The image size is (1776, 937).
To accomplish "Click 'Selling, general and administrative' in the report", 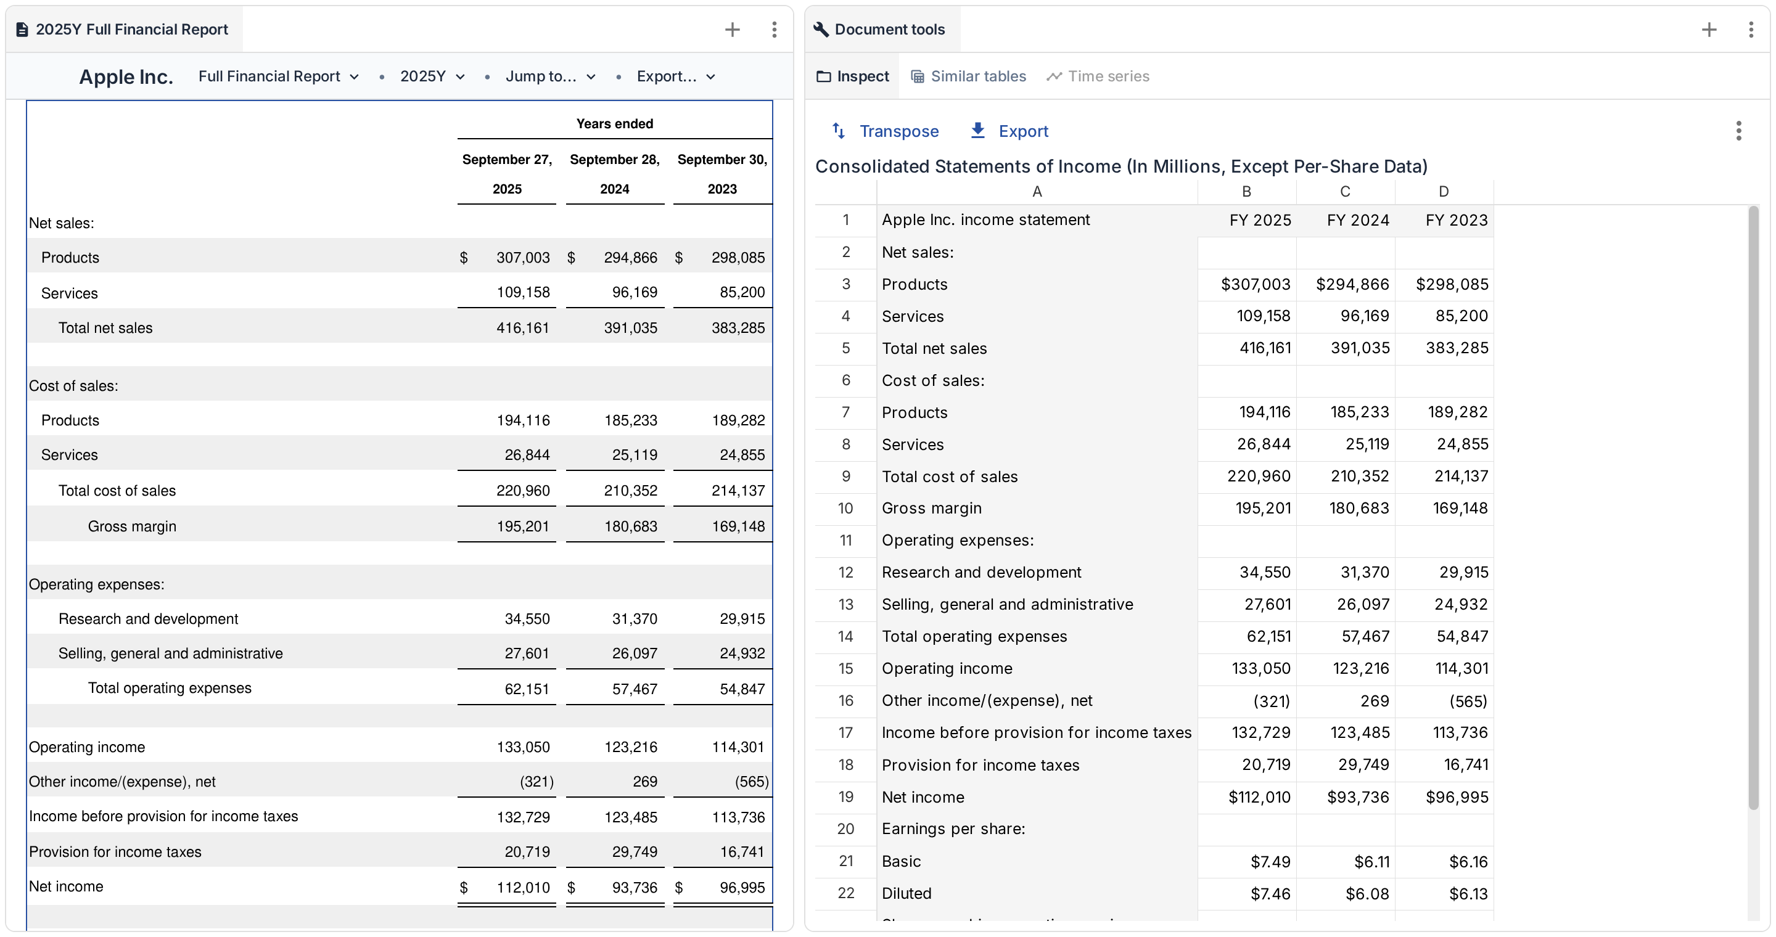I will tap(170, 653).
